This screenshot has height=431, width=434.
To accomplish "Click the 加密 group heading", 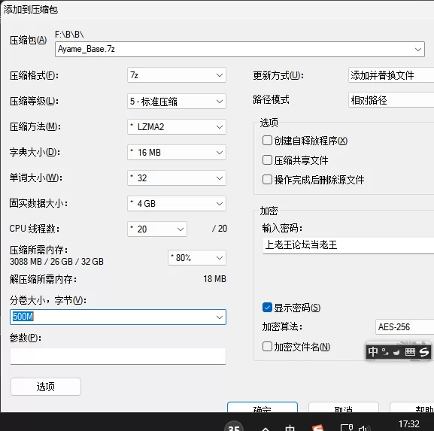I will coord(269,211).
